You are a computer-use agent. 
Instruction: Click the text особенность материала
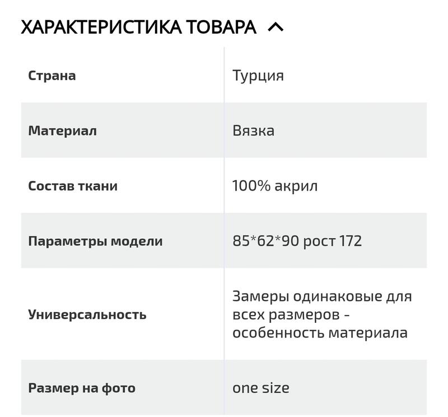[x=320, y=332]
